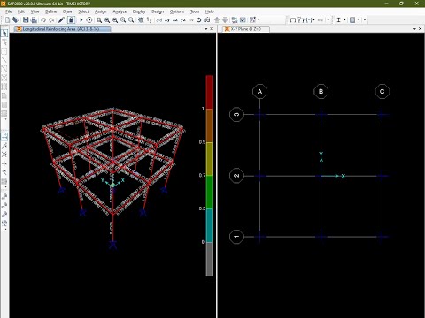Select Draw Frame/Cable line tool
The height and width of the screenshot is (318, 425).
point(4,60)
